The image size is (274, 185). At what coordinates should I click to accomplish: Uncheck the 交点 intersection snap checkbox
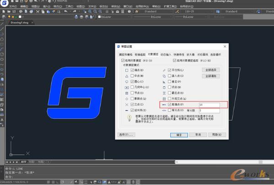click(132, 105)
